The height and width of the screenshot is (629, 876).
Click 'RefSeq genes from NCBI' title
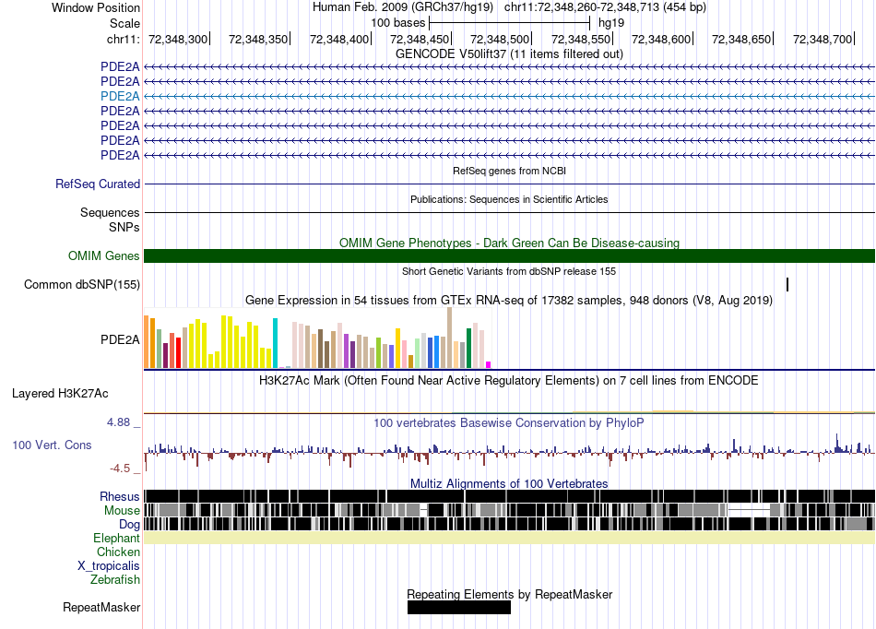[x=509, y=171]
